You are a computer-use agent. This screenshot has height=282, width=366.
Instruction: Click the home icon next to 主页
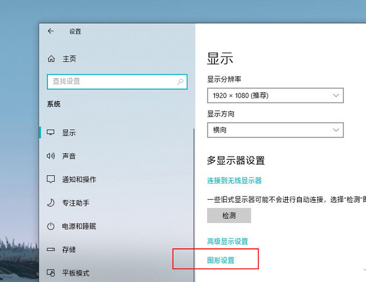[x=51, y=58]
